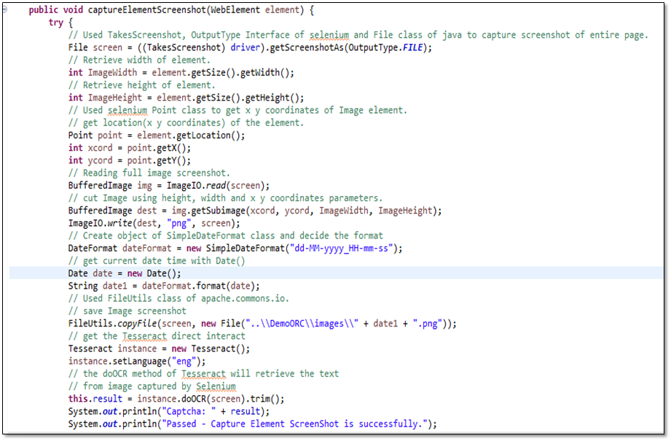Click comment '// Reading full image screenshot.'
This screenshot has height=441, width=671.
click(x=149, y=173)
